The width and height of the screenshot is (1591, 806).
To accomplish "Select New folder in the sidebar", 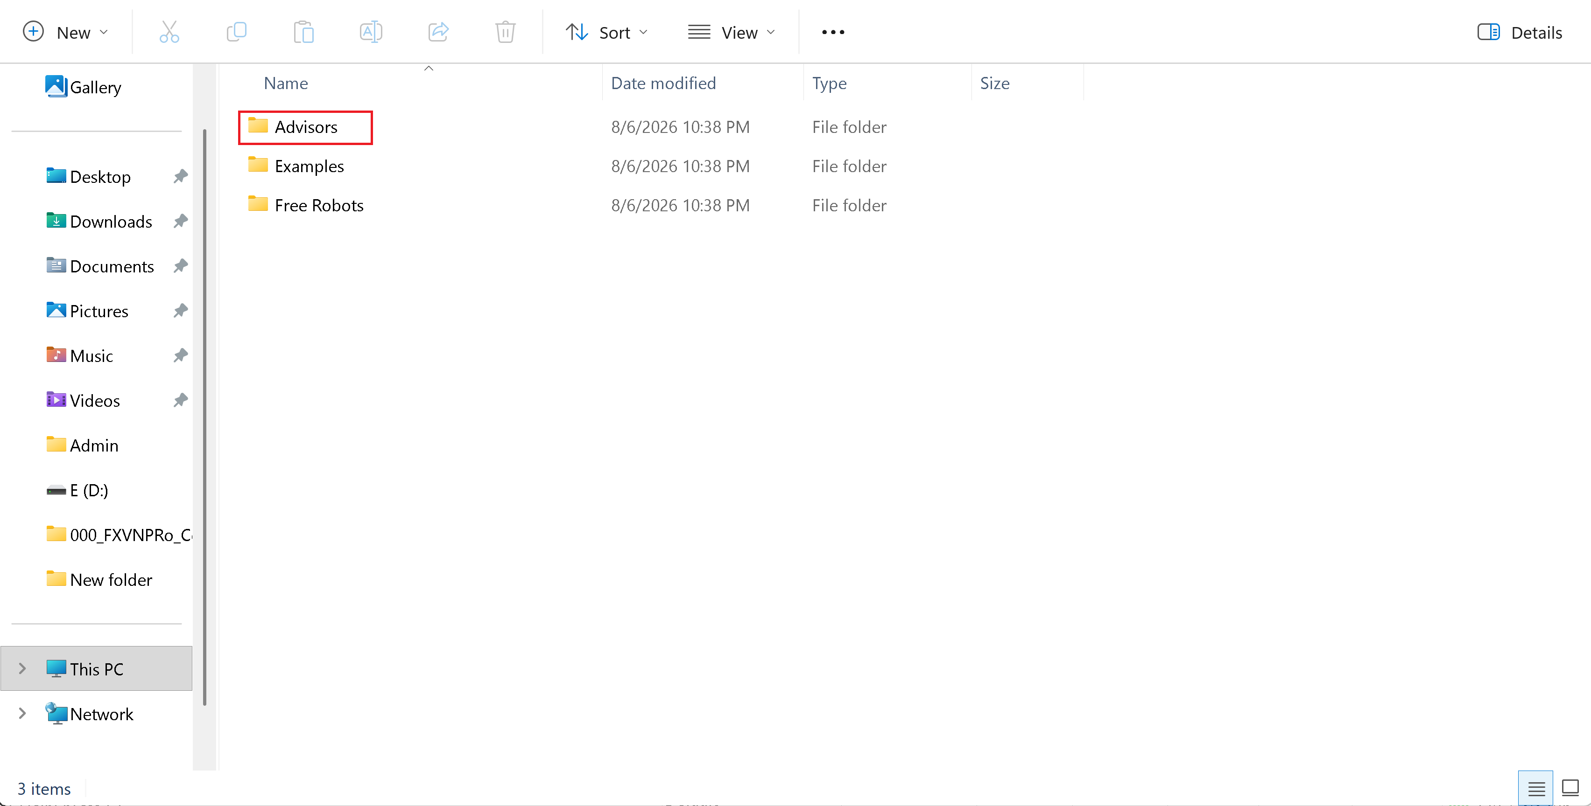I will coord(99,579).
